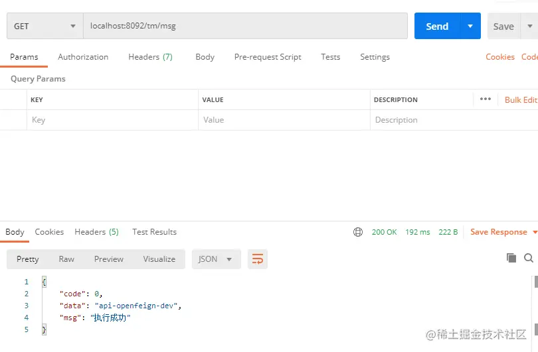Open the Cookies link

point(500,57)
